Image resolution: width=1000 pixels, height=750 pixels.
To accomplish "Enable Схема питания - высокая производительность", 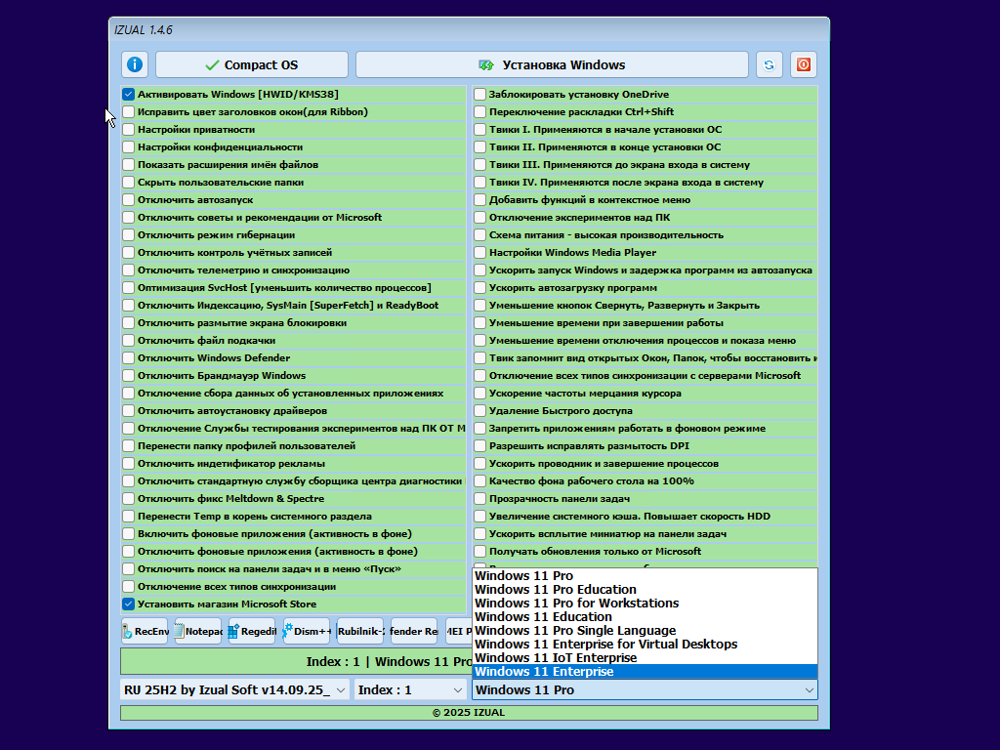I will pyautogui.click(x=480, y=234).
